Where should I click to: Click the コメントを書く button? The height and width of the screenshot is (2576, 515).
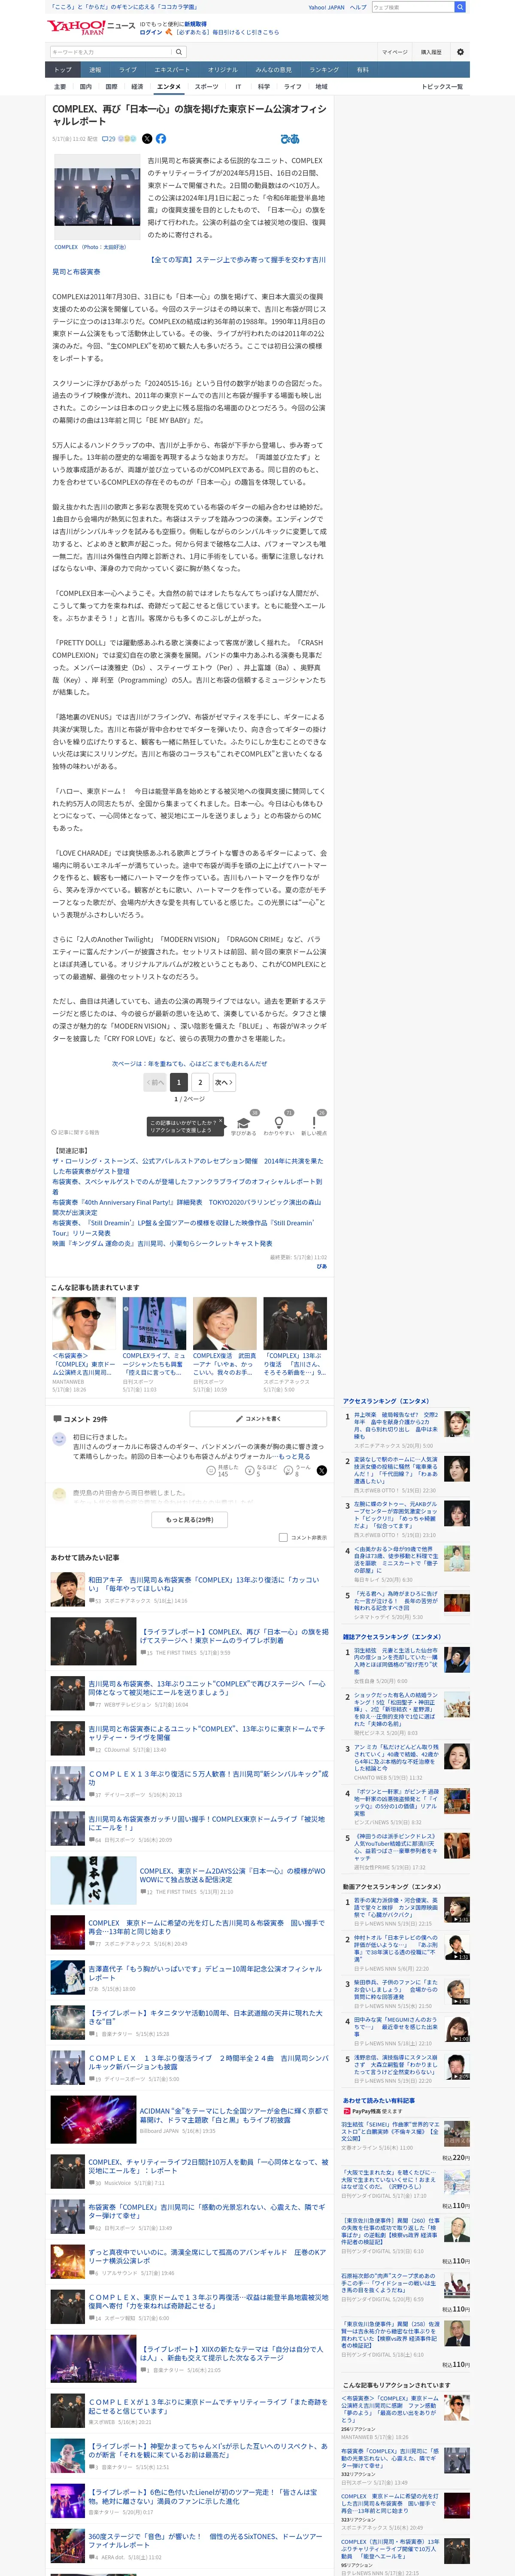click(258, 1418)
